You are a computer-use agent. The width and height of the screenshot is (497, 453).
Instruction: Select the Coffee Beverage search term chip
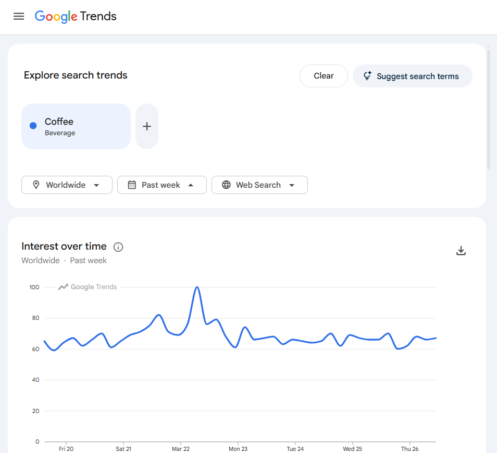[x=76, y=126]
